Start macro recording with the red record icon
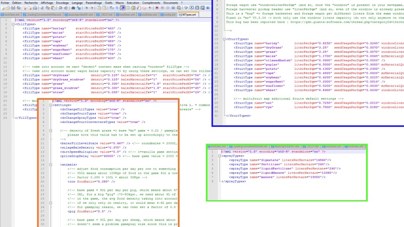 point(157,8)
